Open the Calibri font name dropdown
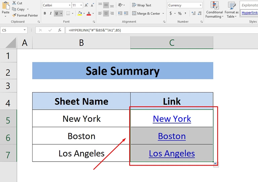The image size is (258, 182). 69,5
